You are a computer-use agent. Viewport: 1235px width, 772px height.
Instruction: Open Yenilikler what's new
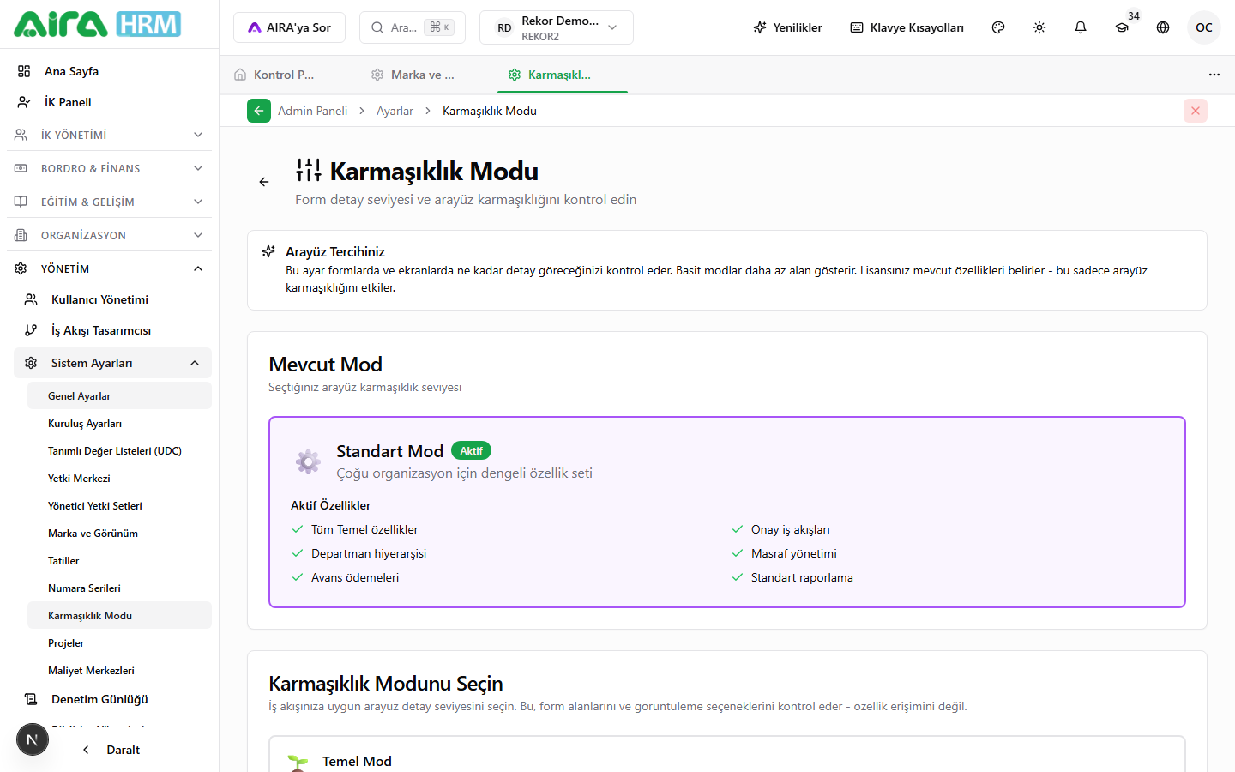(x=787, y=27)
